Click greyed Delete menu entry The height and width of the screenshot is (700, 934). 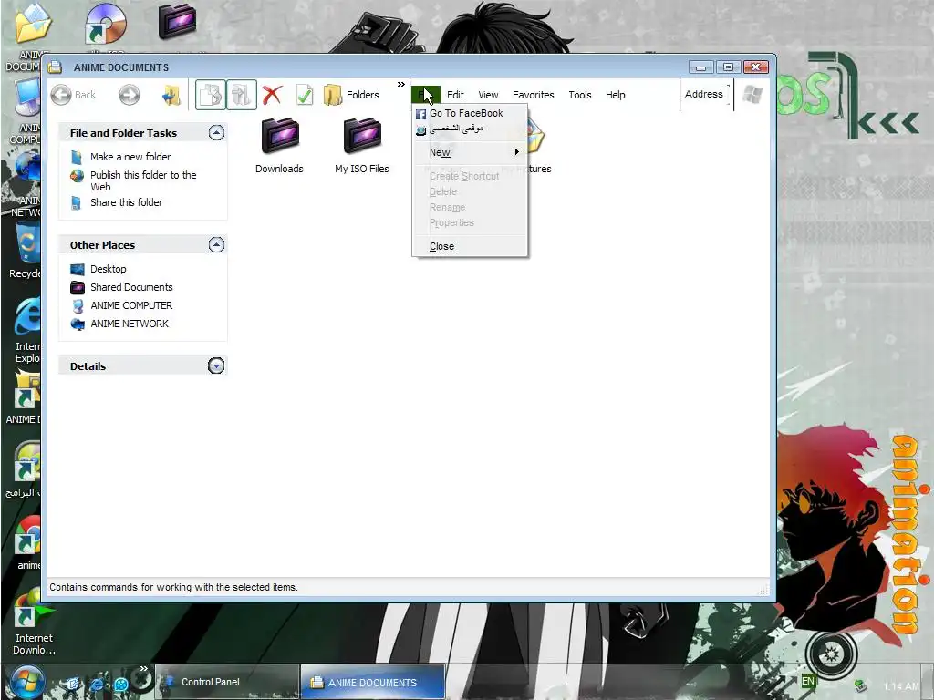pyautogui.click(x=470, y=191)
